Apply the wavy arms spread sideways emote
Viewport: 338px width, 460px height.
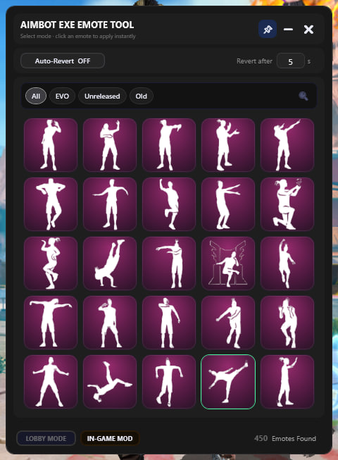[x=110, y=204]
